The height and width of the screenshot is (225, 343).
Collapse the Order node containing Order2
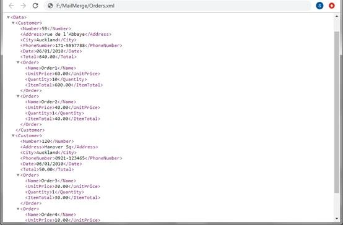(x=18, y=96)
